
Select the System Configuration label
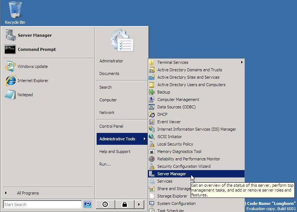(x=176, y=203)
